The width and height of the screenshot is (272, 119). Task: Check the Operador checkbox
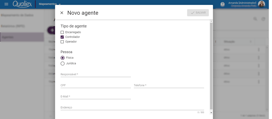(x=62, y=42)
